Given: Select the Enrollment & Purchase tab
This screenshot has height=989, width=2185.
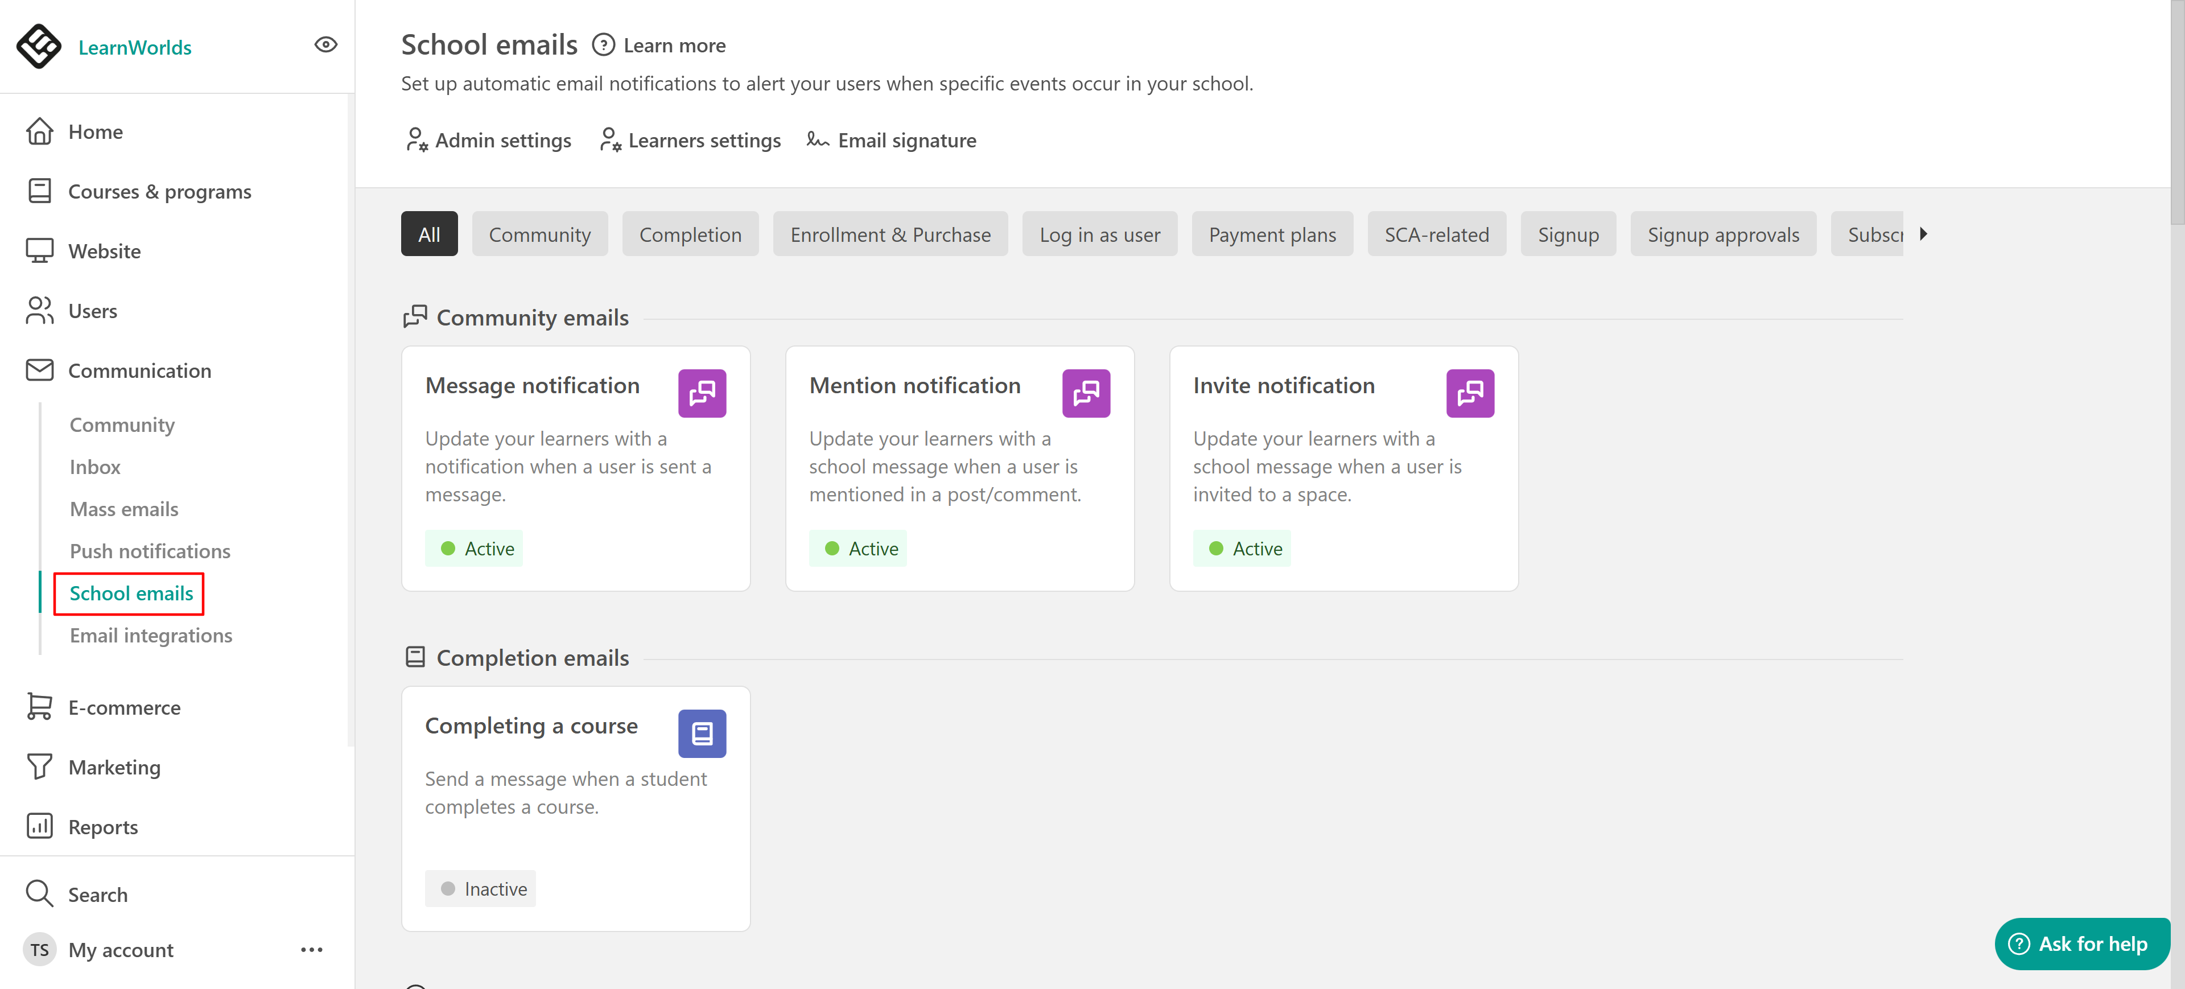Looking at the screenshot, I should 890,234.
